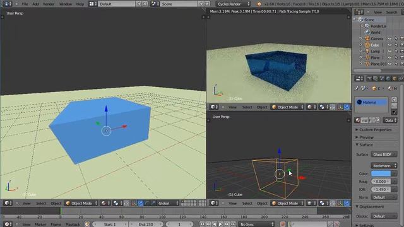Open the Window menu
404x227 pixels.
click(66, 4)
